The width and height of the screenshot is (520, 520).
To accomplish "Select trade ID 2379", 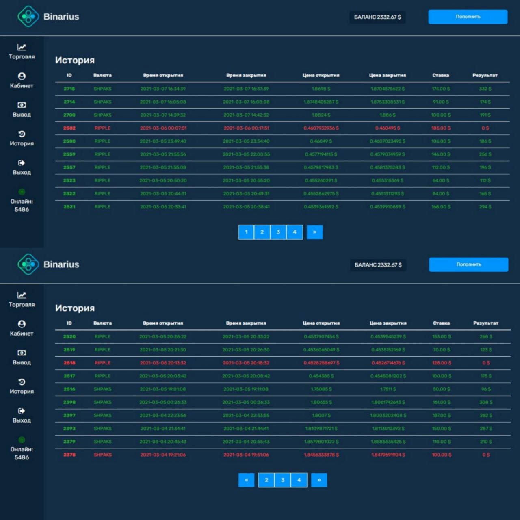I will point(69,442).
